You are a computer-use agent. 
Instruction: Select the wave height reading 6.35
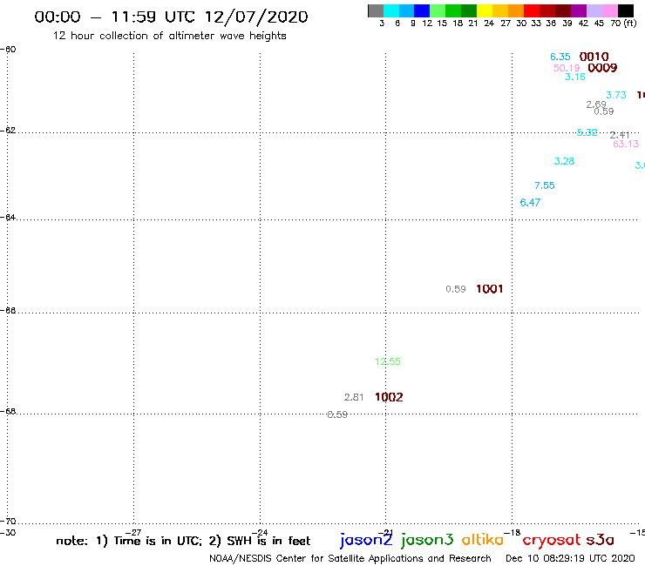[560, 57]
